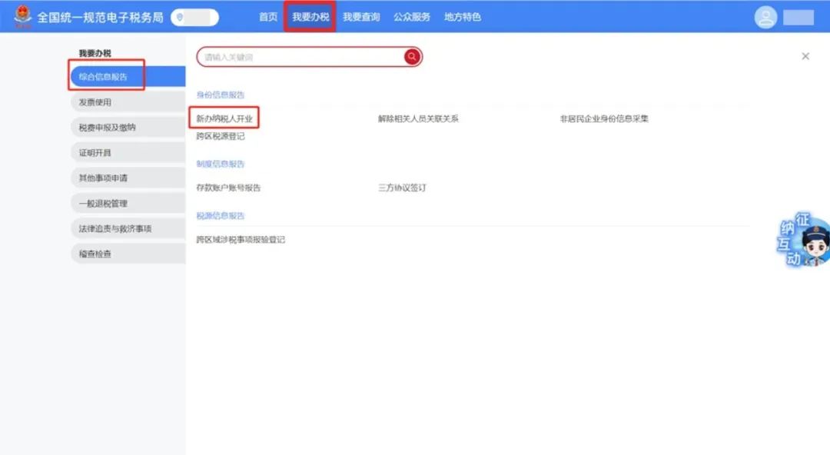Open the 地方特色 menu

tap(463, 17)
